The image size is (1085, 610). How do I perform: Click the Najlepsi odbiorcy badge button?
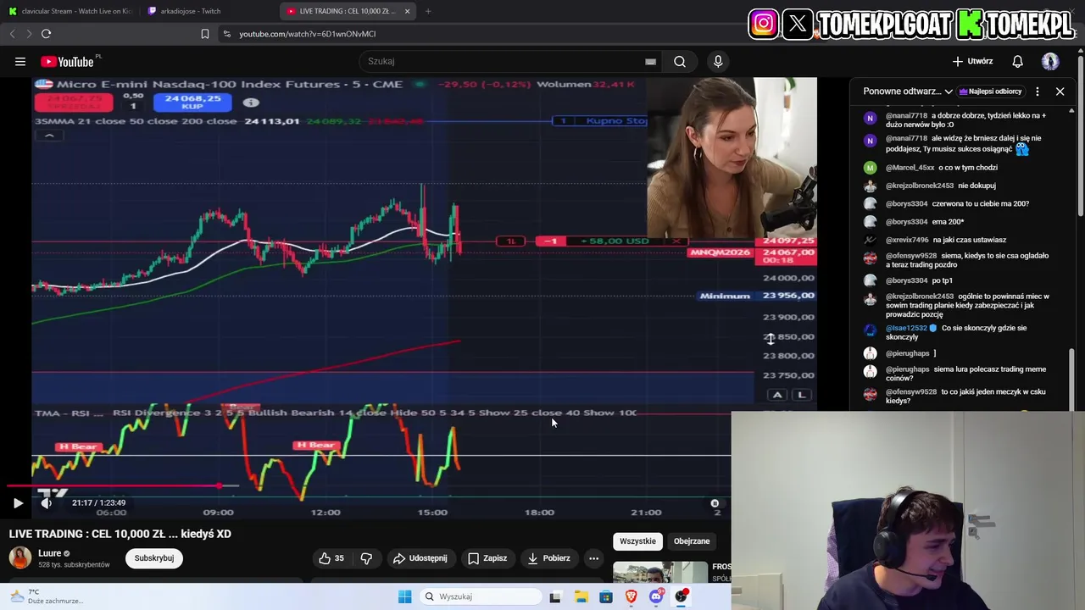coord(992,91)
